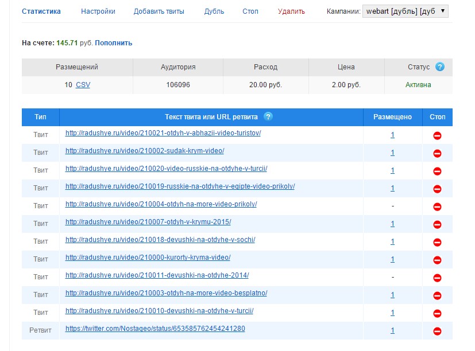Open the otdyh-v-abhazii-video-turistov URL
This screenshot has width=475, height=351.
pyautogui.click(x=163, y=133)
